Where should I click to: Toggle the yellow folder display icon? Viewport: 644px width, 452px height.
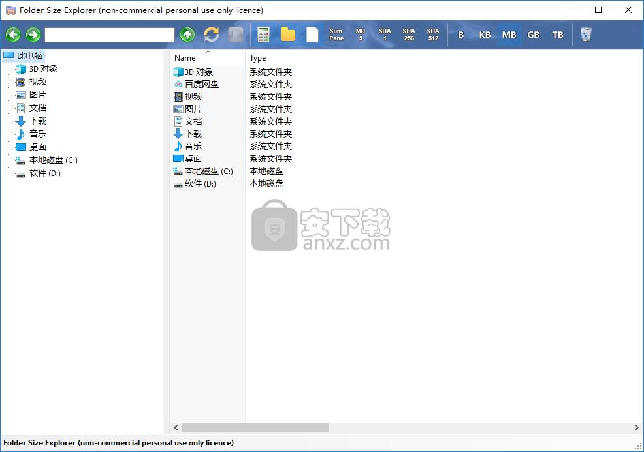click(288, 35)
